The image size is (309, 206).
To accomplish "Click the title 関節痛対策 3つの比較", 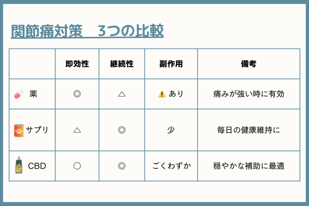I will pyautogui.click(x=87, y=31).
